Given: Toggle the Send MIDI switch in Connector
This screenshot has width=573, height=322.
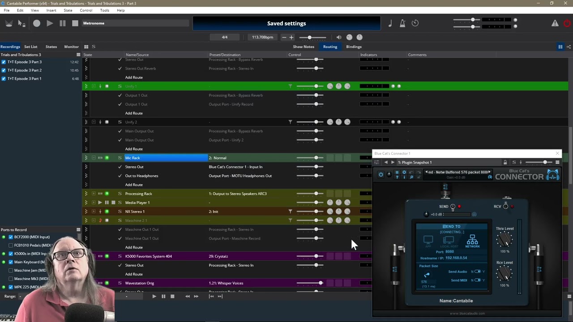Looking at the screenshot, I should pyautogui.click(x=478, y=280).
